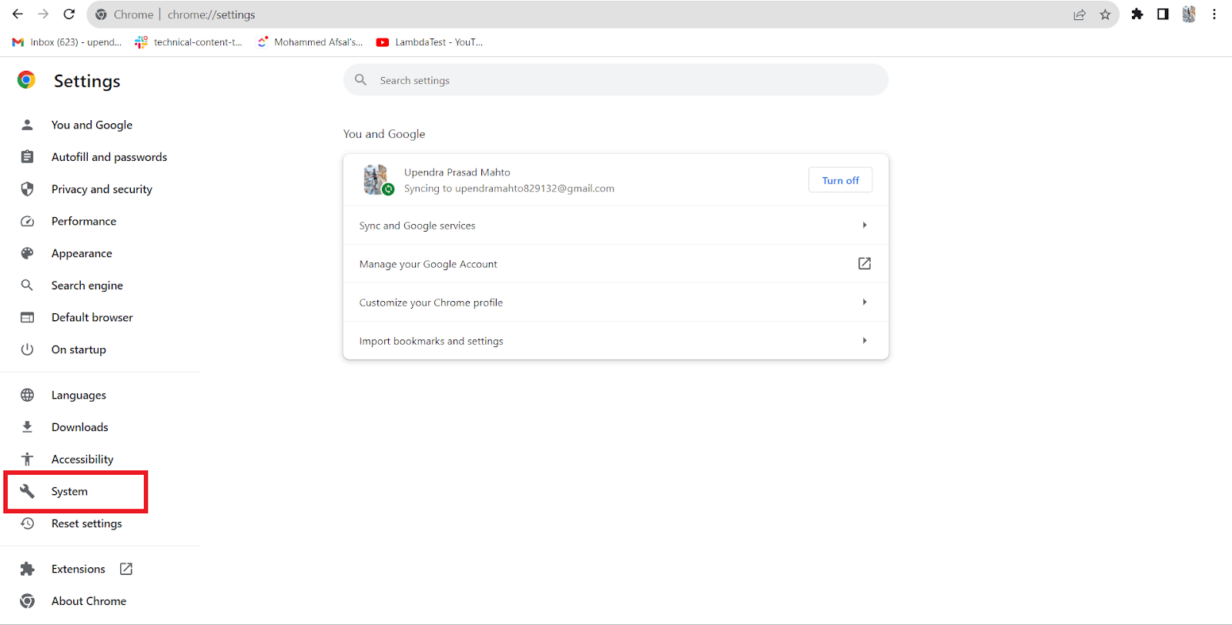Screen dimensions: 1232x625
Task: Click the magnifier icon for Search engine
Action: pos(27,286)
